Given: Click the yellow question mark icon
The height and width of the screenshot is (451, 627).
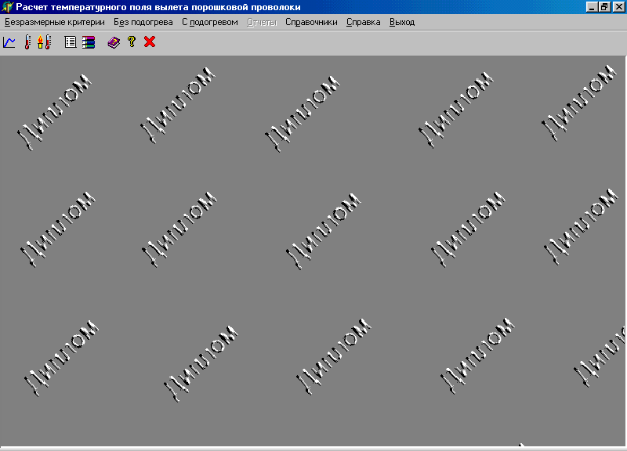Looking at the screenshot, I should (132, 41).
